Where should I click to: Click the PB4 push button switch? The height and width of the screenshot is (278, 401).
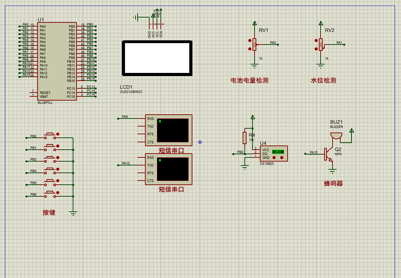coord(50,171)
